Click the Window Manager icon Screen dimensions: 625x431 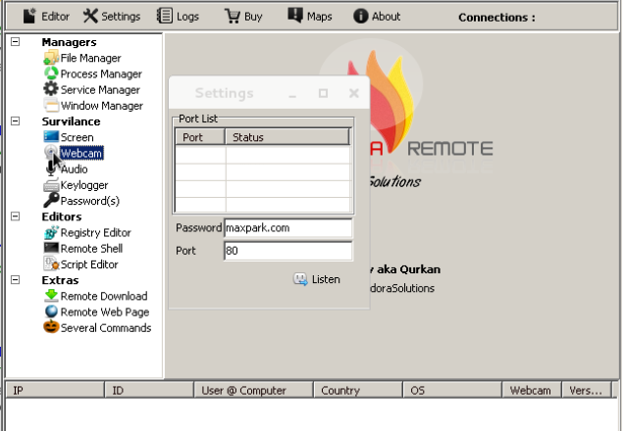point(51,106)
